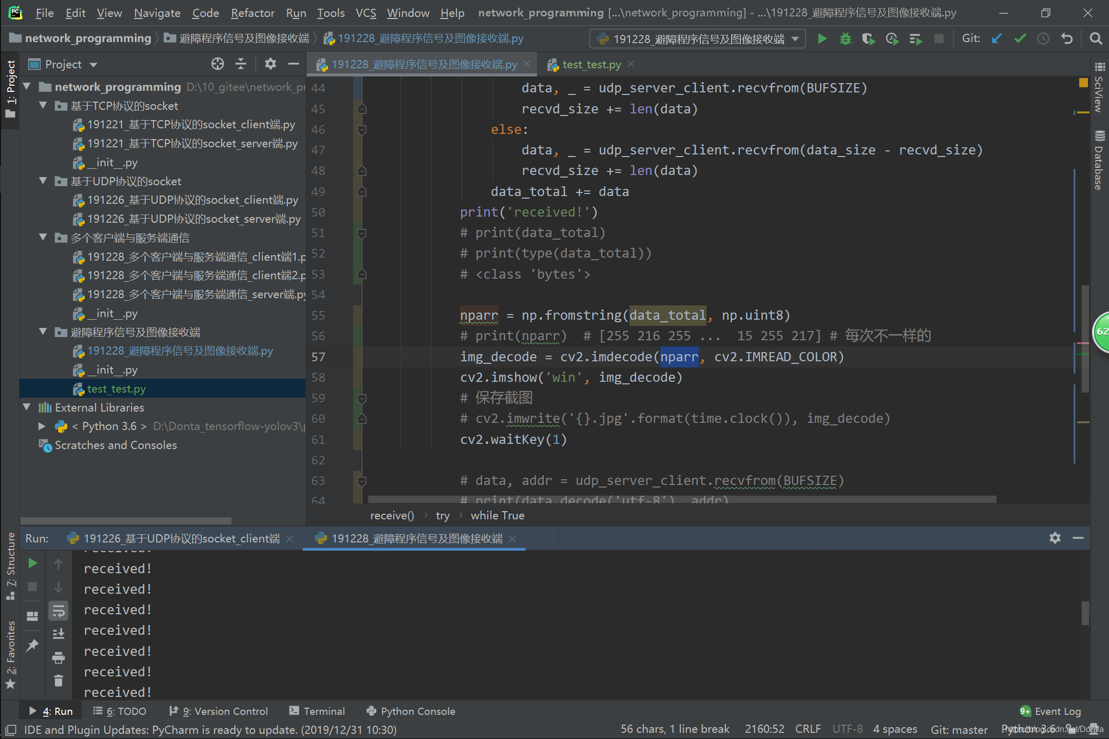Click the Git rollback undo icon
This screenshot has height=739, width=1109.
[x=1067, y=39]
